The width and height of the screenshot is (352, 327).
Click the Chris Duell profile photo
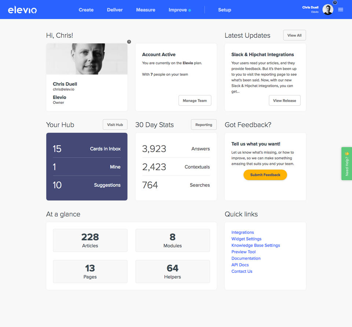point(87,59)
